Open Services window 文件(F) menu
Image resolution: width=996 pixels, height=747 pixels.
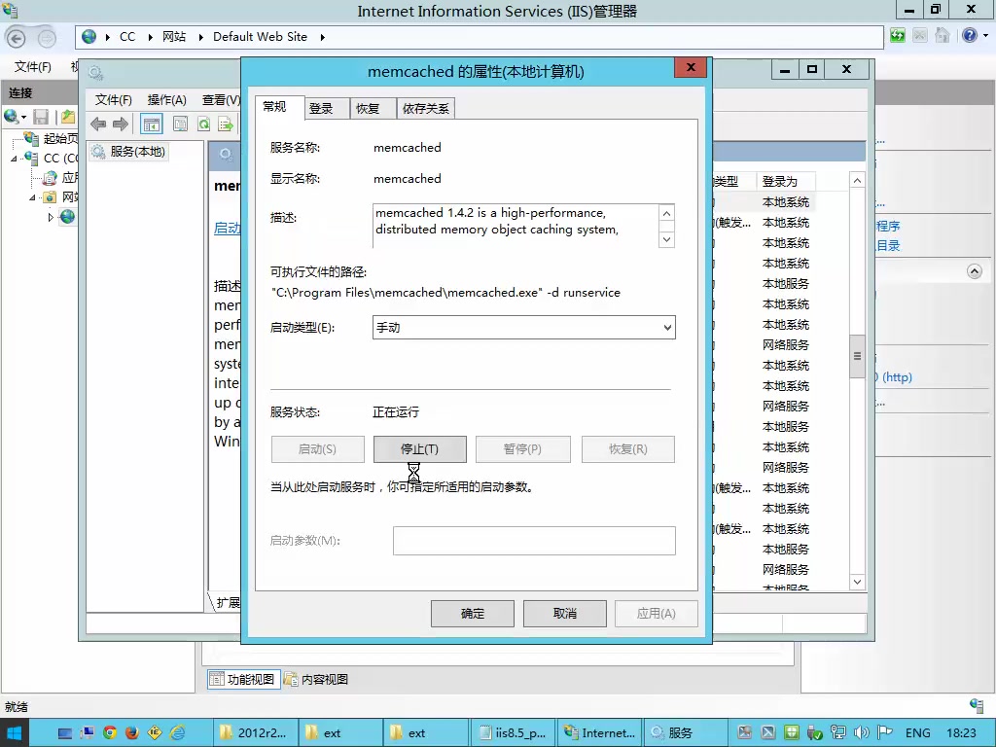click(x=113, y=100)
